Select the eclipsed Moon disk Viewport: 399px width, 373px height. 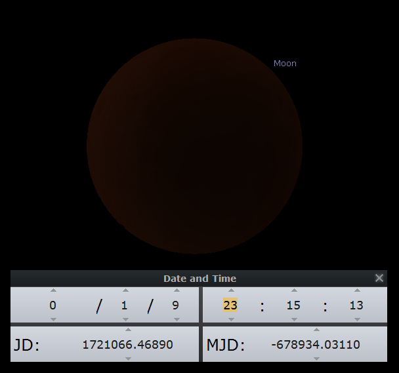195,146
